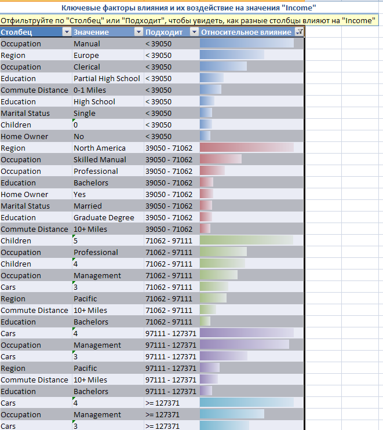The height and width of the screenshot is (430, 383).
Task: Select the Europe value cell
Action: 108,56
